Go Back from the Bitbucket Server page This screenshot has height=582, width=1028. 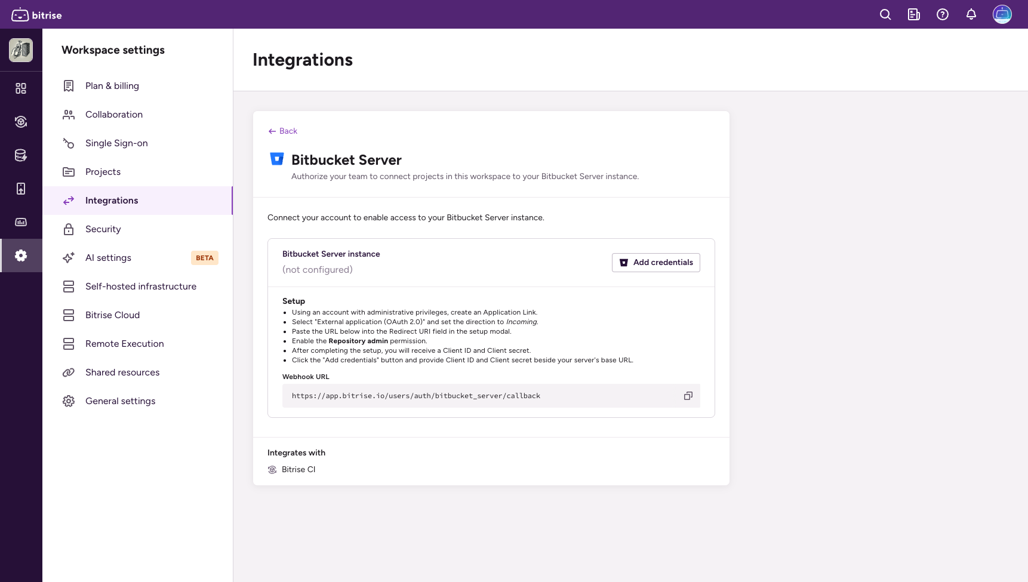point(282,131)
